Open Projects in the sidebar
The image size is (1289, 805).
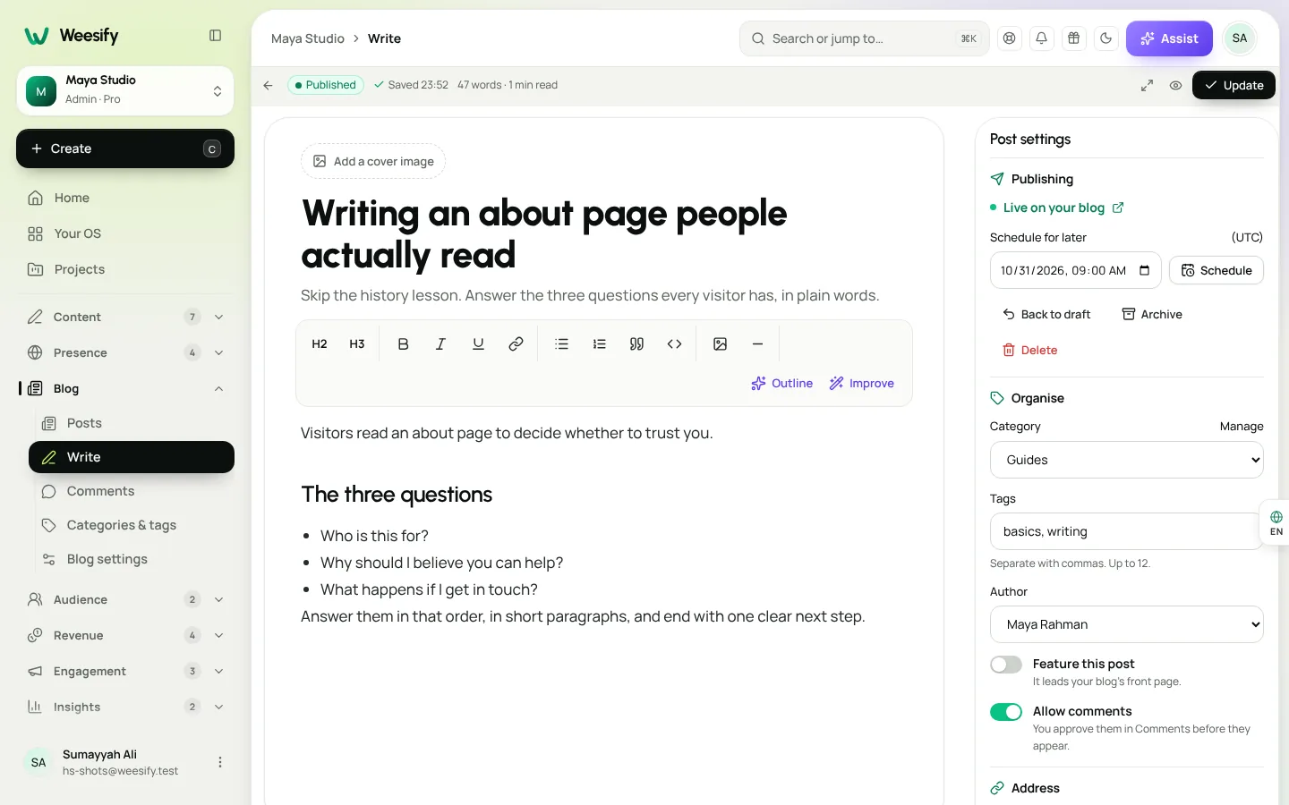pos(125,269)
